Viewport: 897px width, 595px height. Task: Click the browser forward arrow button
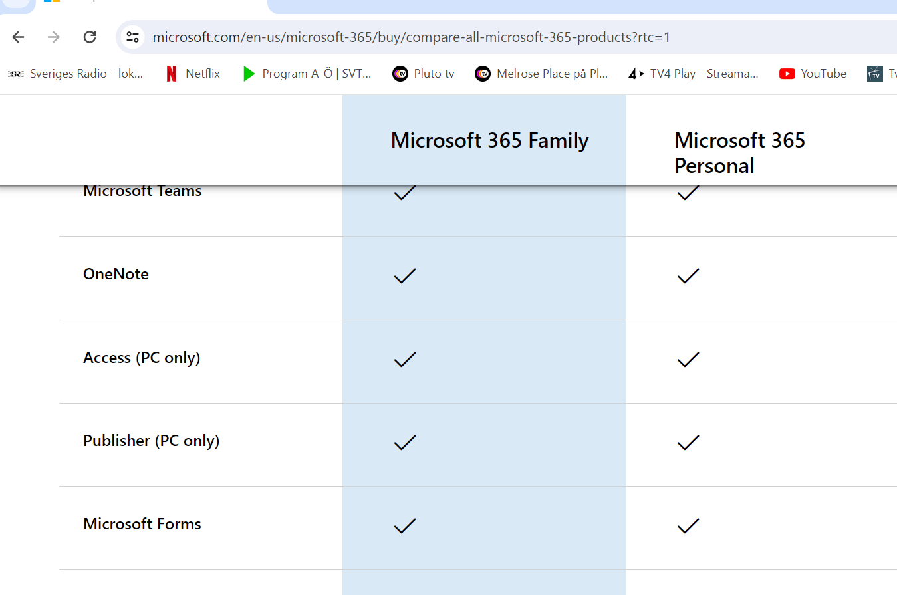coord(54,37)
